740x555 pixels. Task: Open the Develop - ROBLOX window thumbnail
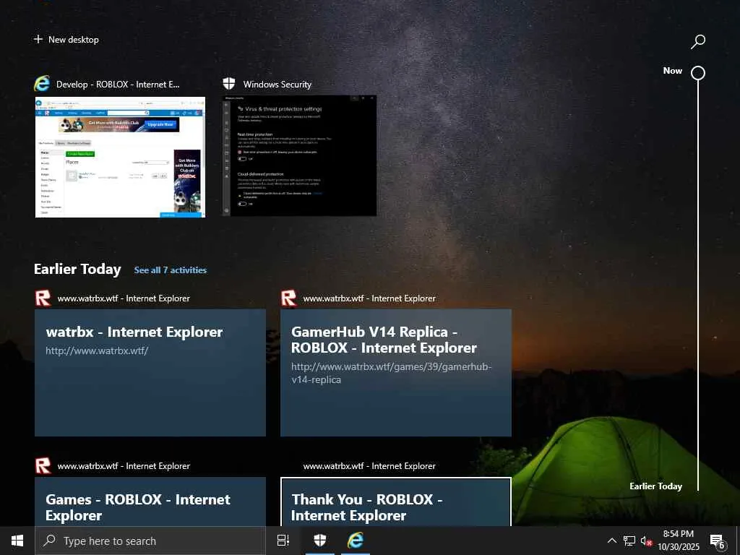[x=121, y=157]
